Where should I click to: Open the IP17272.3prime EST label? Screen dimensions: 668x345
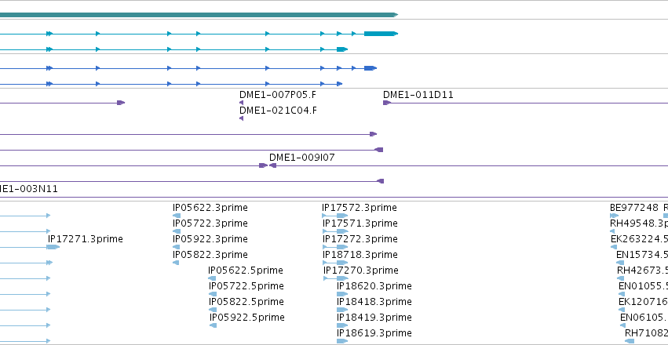coord(360,239)
